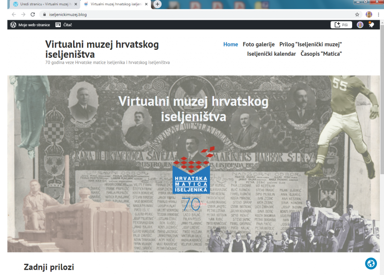Open the Chrome three-dot menu
384x275 pixels.
378,15
